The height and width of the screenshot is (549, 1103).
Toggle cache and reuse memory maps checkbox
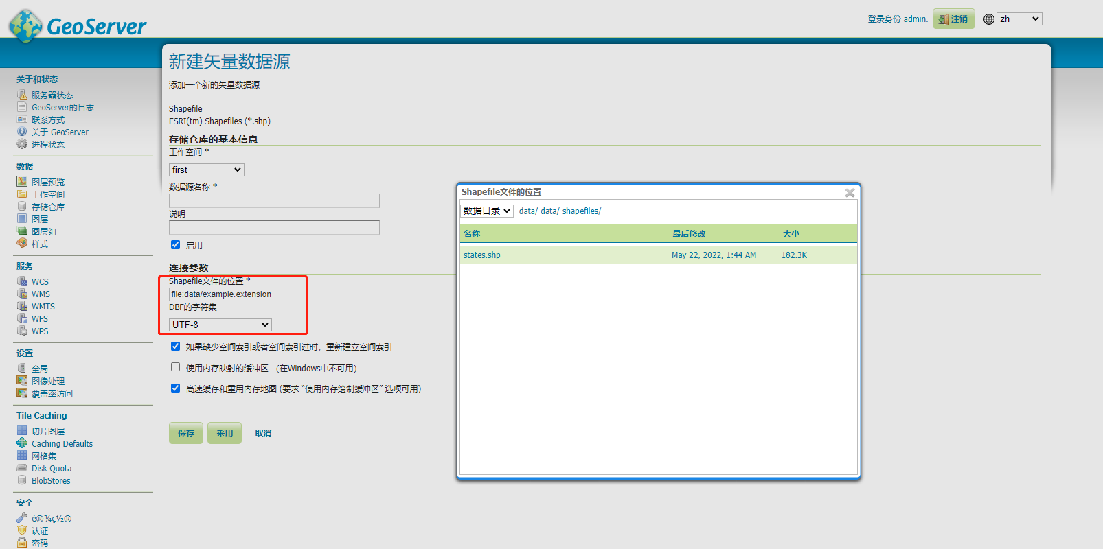click(x=175, y=388)
